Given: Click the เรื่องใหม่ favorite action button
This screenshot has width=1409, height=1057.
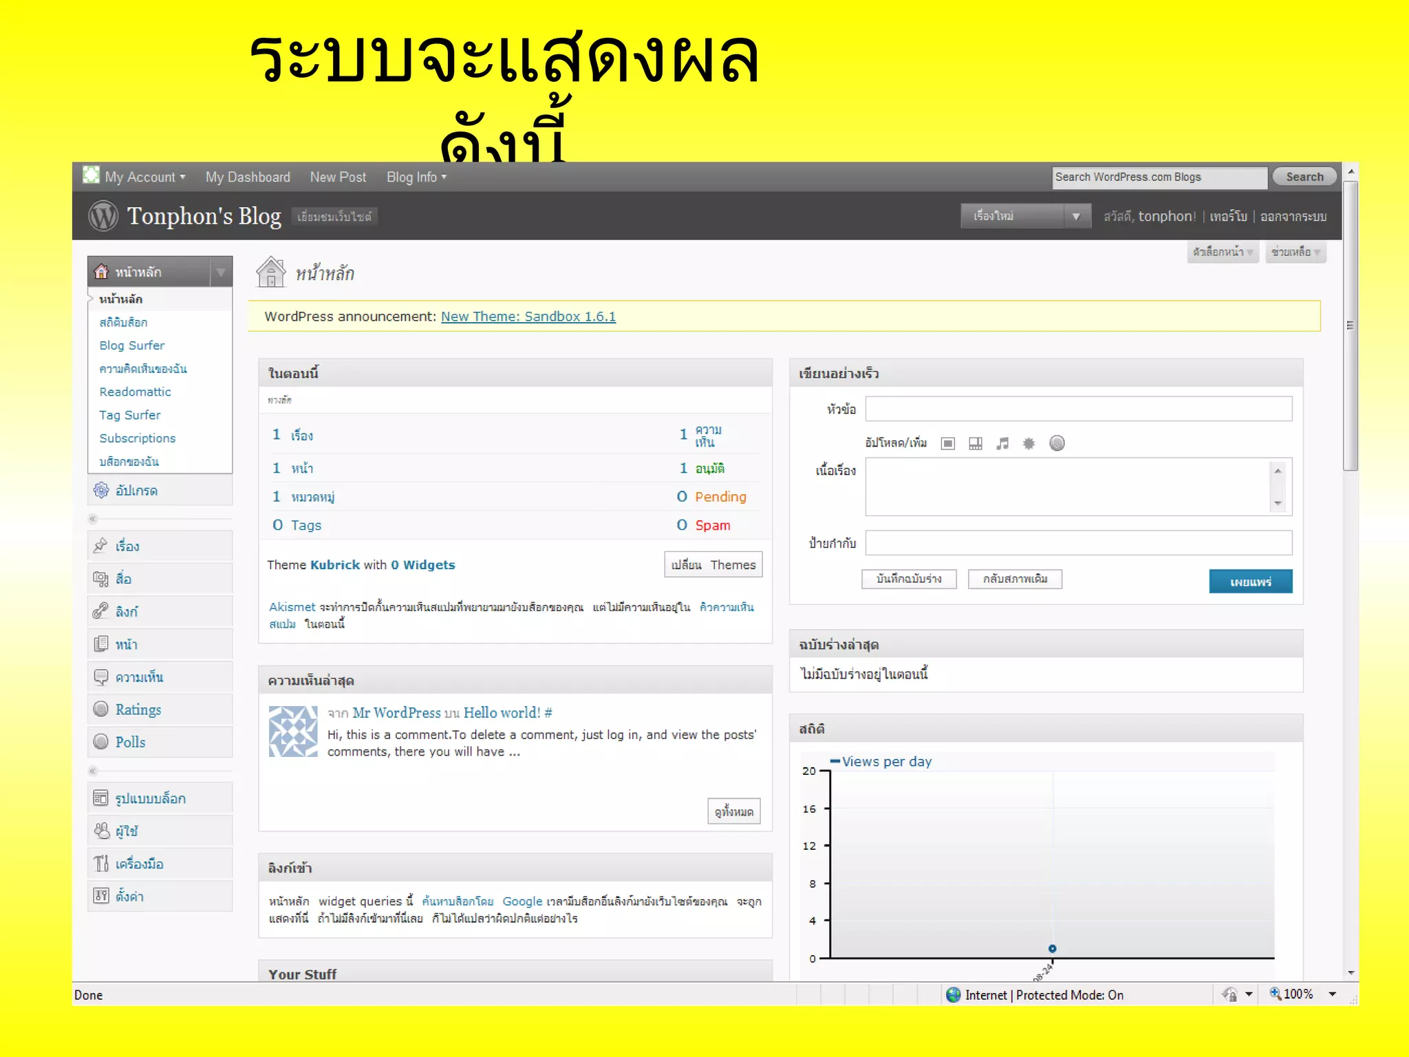Looking at the screenshot, I should [1012, 216].
